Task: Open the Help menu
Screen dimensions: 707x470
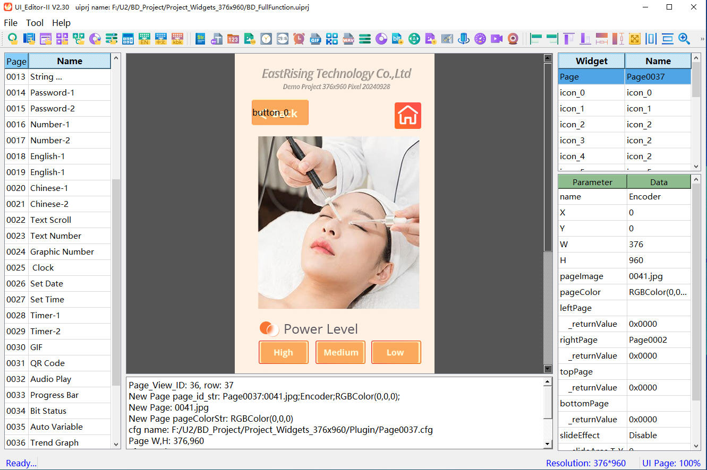Action: click(x=61, y=23)
